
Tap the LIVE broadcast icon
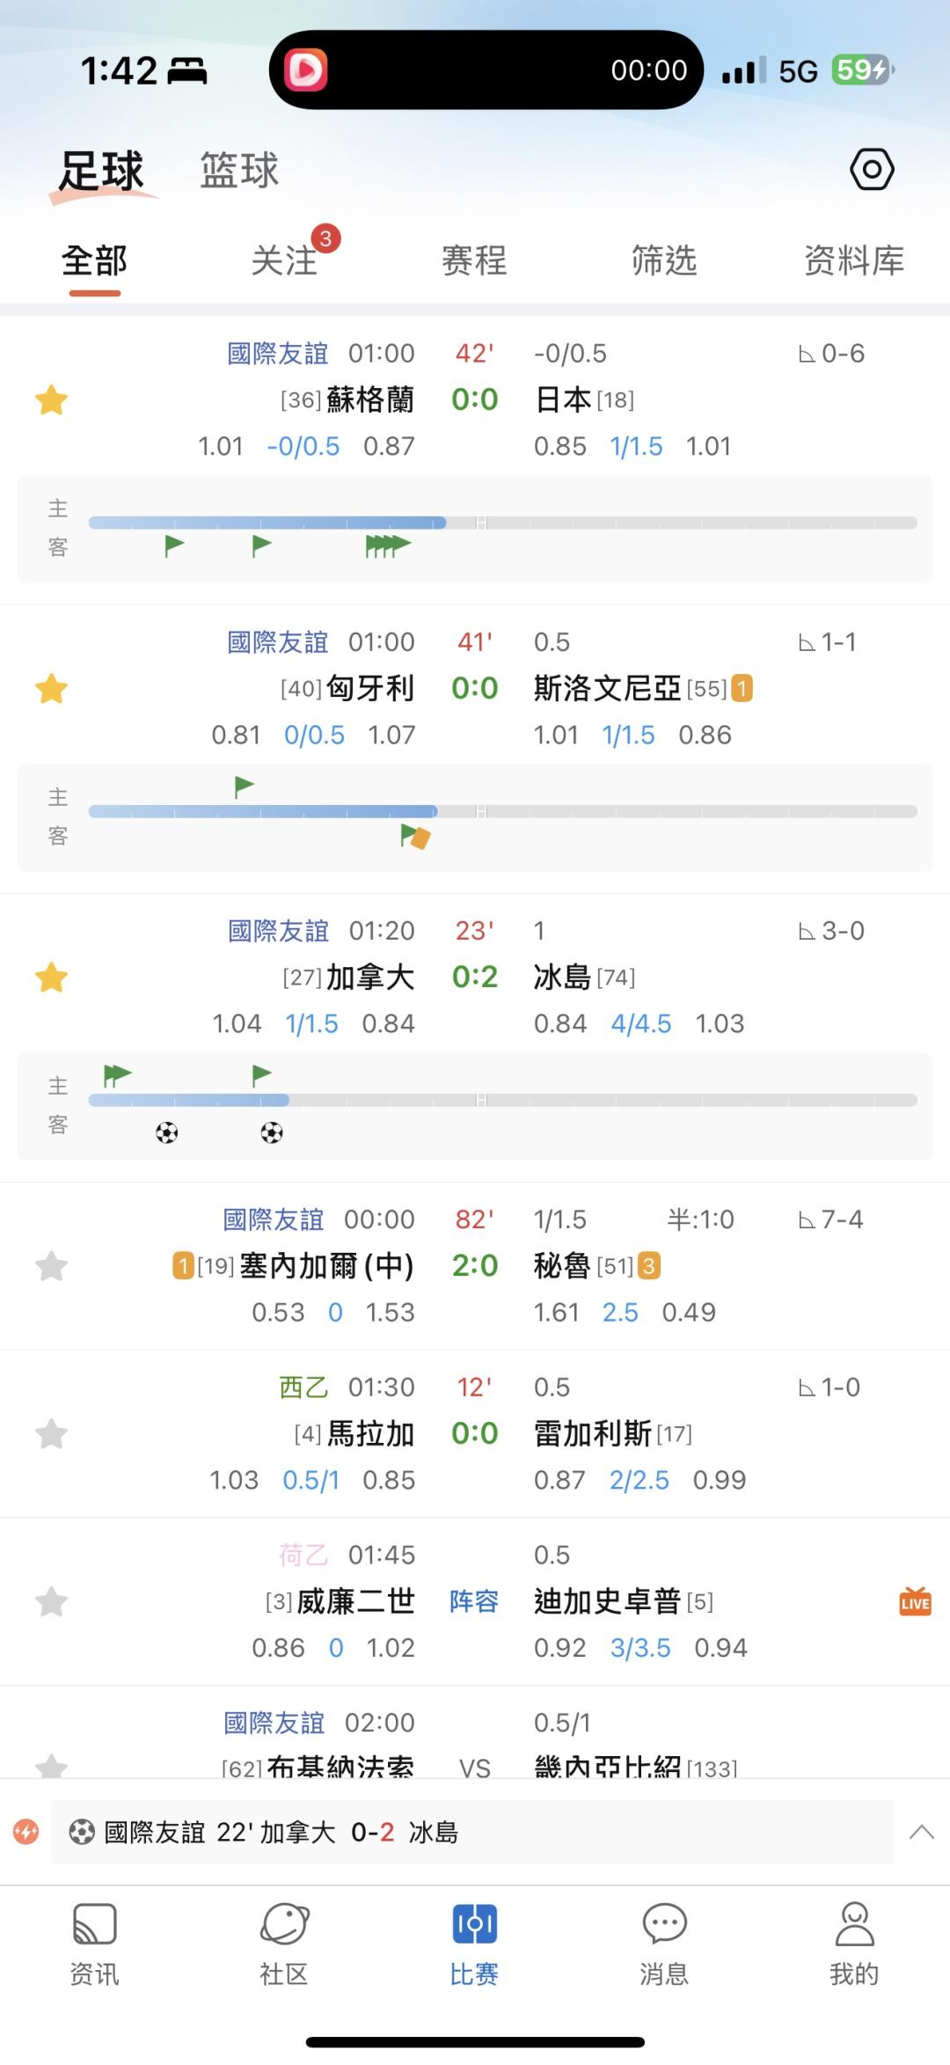915,1601
